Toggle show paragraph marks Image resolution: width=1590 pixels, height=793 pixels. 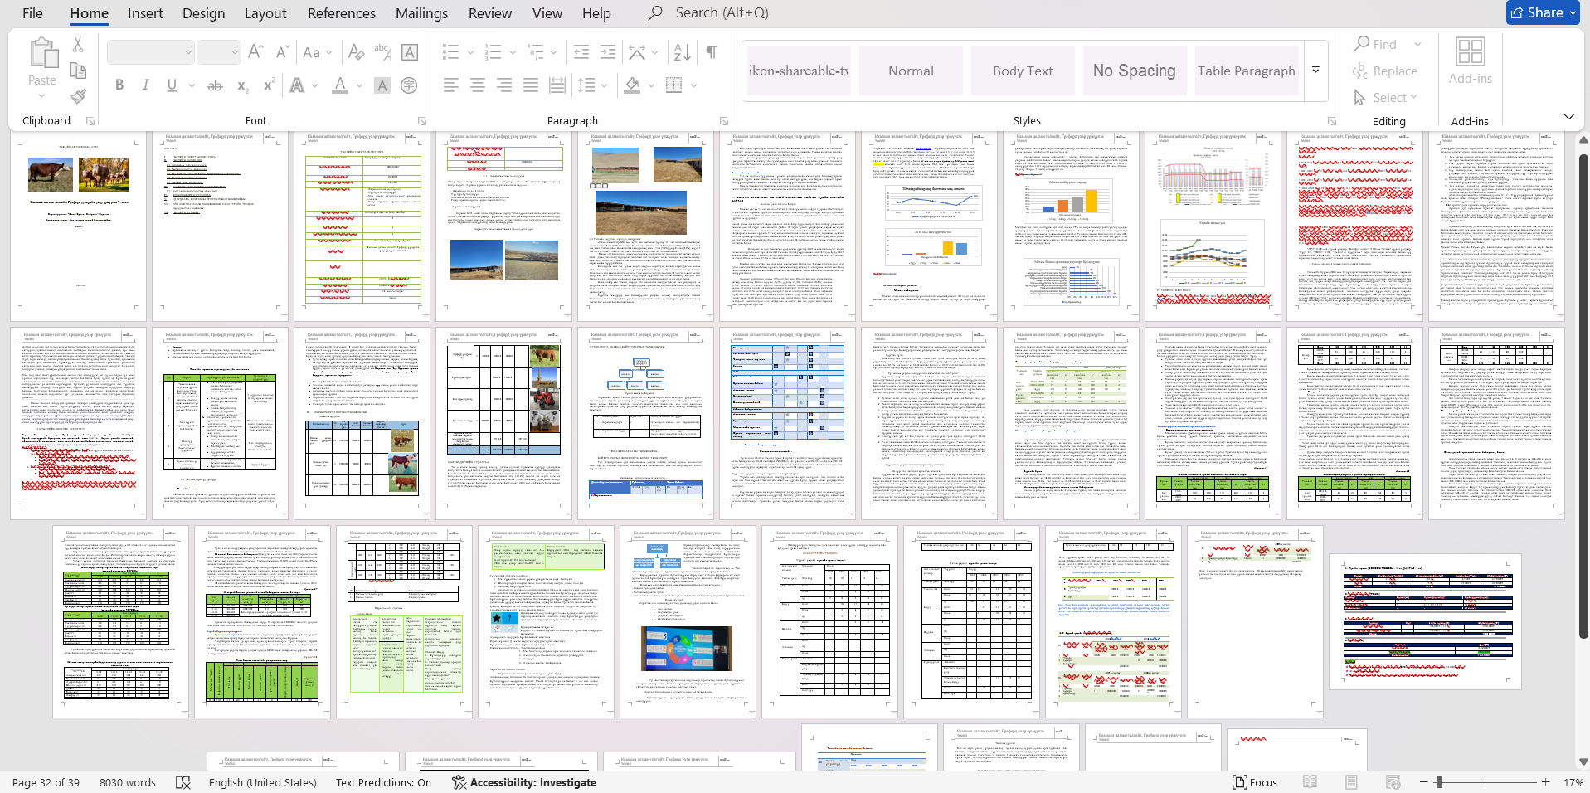pos(712,52)
